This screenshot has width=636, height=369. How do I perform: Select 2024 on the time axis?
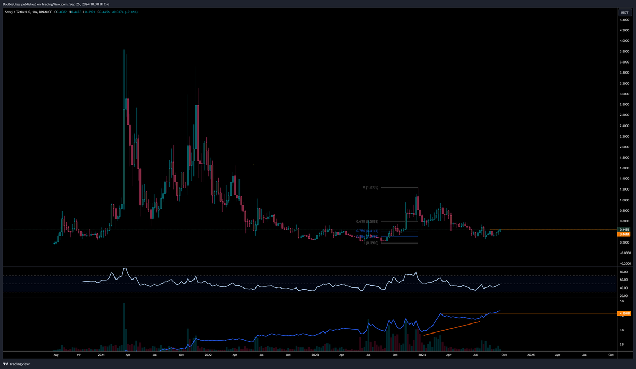422,355
